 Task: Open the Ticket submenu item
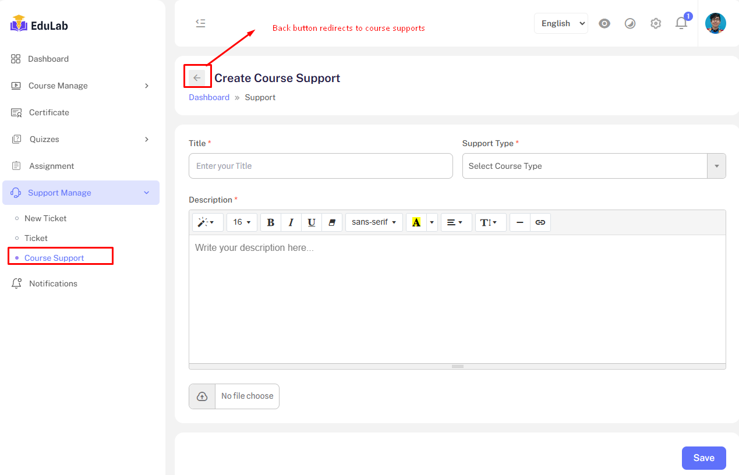pyautogui.click(x=36, y=238)
